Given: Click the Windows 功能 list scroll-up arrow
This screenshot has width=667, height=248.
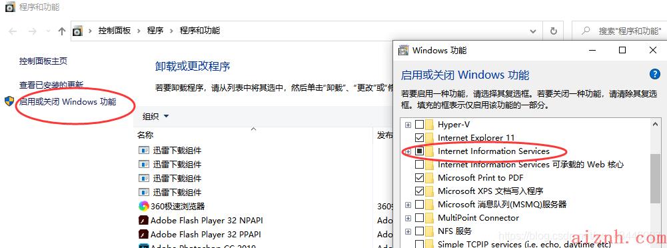Looking at the screenshot, I should coord(656,124).
